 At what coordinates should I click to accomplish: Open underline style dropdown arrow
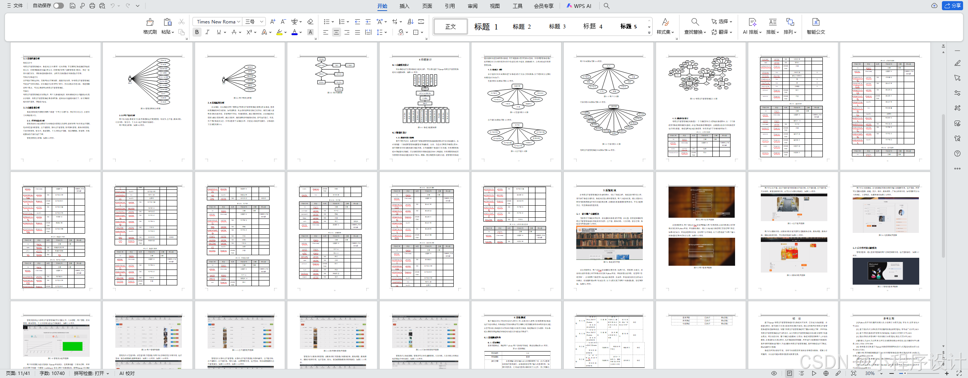[x=225, y=33]
